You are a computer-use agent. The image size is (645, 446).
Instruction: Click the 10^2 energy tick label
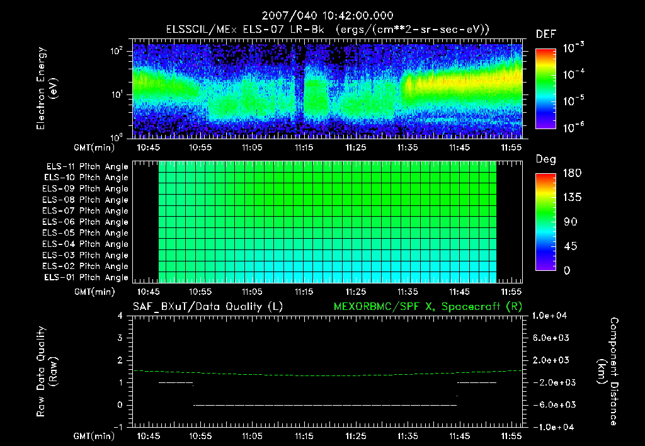coord(117,51)
